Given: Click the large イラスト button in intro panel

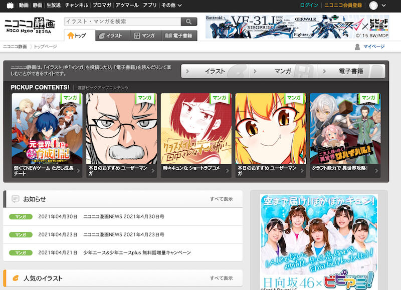Looking at the screenshot, I should pyautogui.click(x=215, y=71).
